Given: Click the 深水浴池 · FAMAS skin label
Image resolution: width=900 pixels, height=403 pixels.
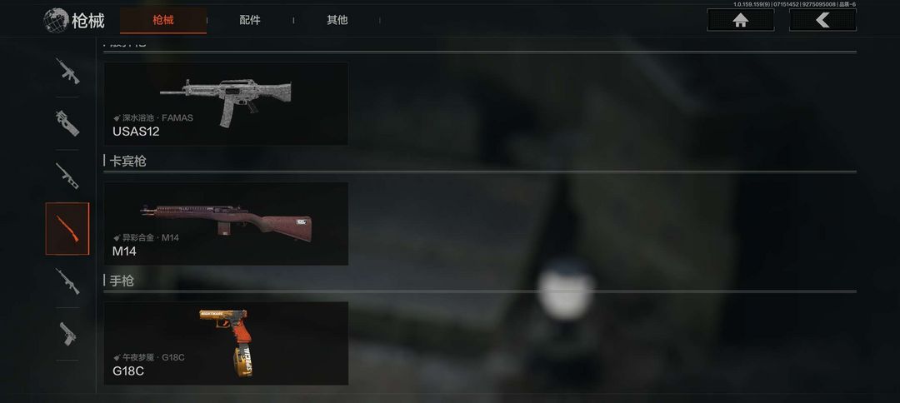Looking at the screenshot, I should click(153, 118).
